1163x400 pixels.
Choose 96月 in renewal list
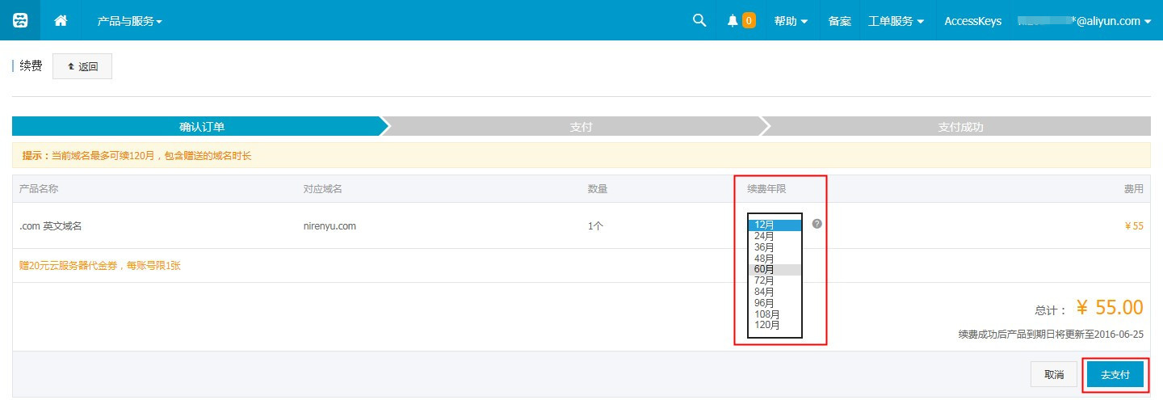(775, 303)
